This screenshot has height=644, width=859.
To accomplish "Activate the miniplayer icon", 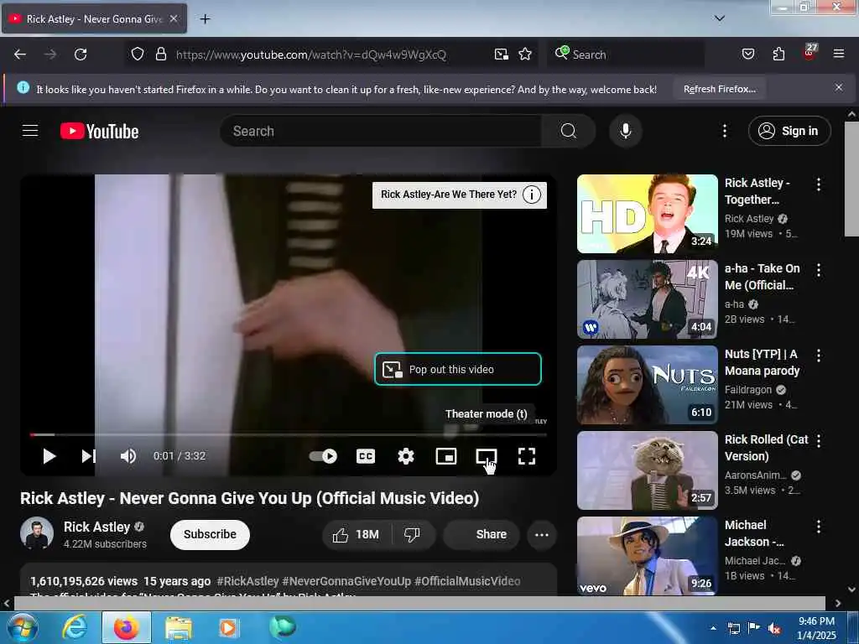I will (446, 456).
